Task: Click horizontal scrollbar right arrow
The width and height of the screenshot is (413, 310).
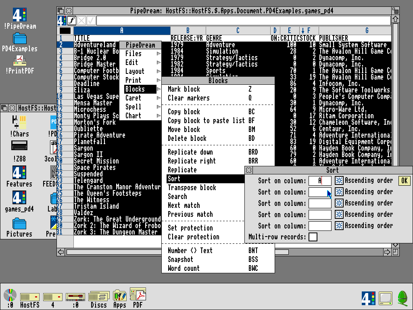Action: coord(387,252)
